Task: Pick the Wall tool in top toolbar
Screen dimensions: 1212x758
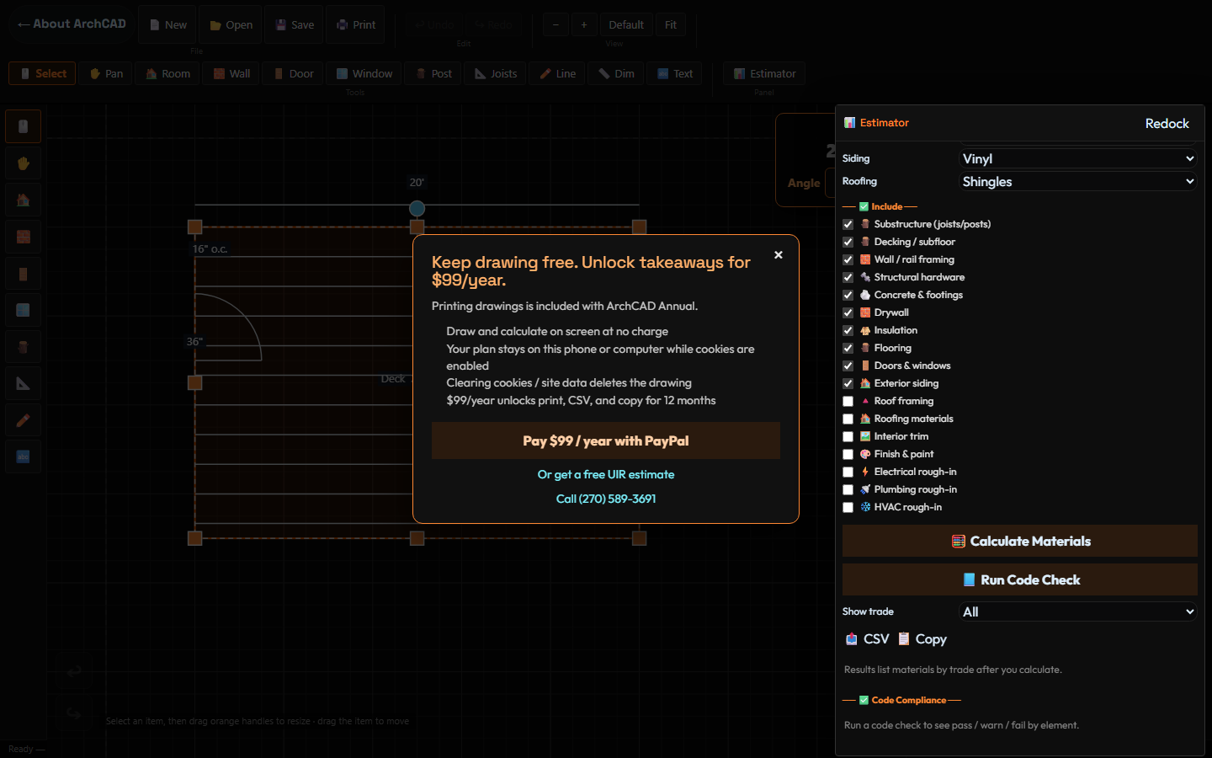Action: pyautogui.click(x=231, y=73)
